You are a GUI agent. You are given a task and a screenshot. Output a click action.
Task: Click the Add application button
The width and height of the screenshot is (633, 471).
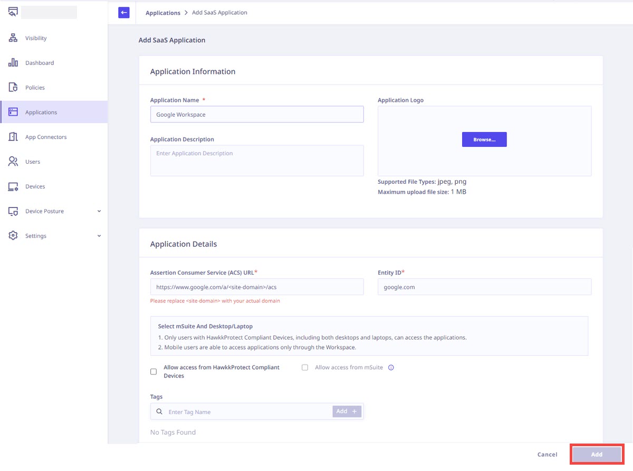pos(597,454)
